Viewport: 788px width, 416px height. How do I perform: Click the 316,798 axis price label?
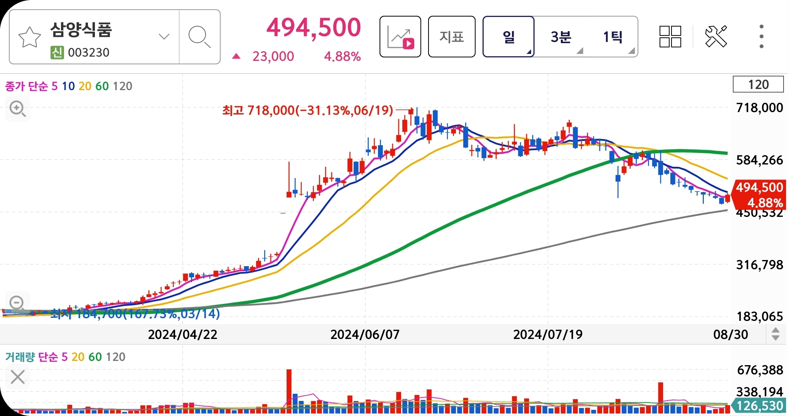759,265
